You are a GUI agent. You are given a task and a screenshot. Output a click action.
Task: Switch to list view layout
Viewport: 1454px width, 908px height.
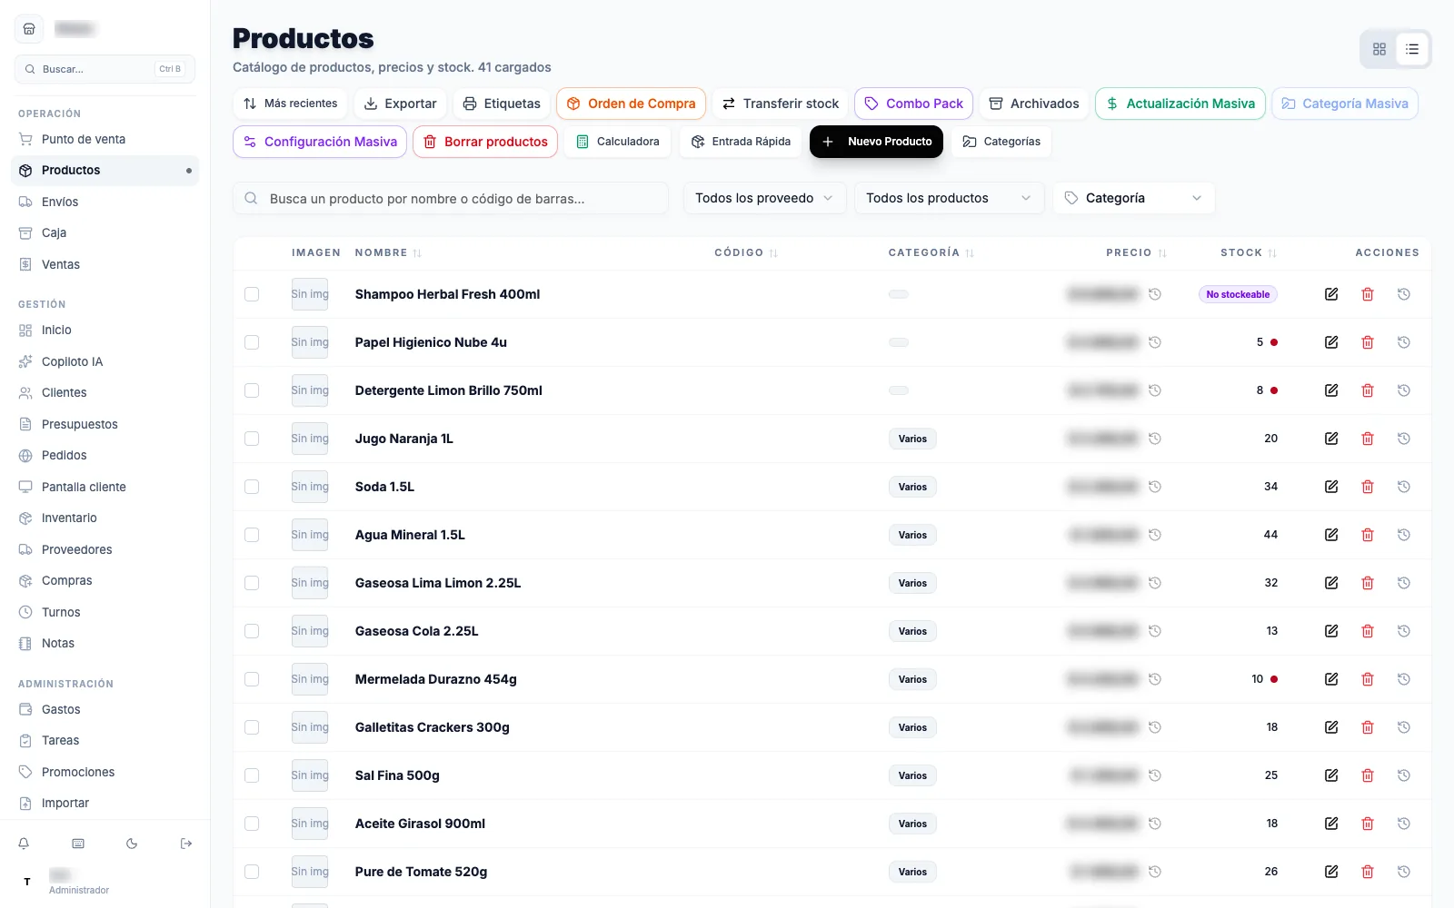(1412, 49)
